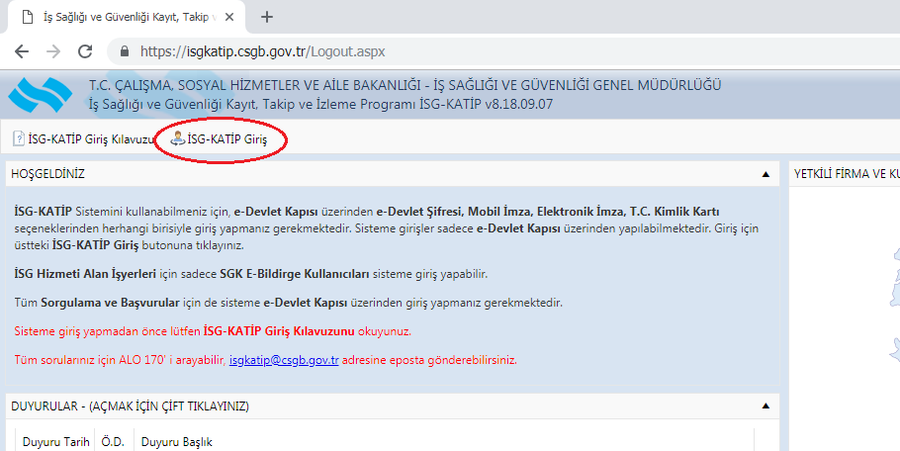Select the İş Sağlığı ve Güvenliği Kayıt tab
This screenshot has height=451, width=900.
tap(128, 17)
